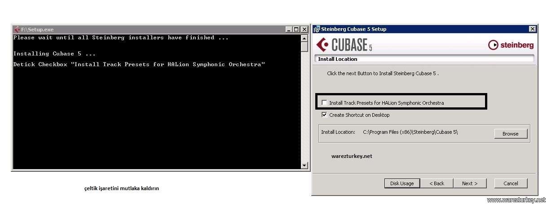This screenshot has height=204, width=547.
Task: Click the Install Location heading text
Action: 338,59
